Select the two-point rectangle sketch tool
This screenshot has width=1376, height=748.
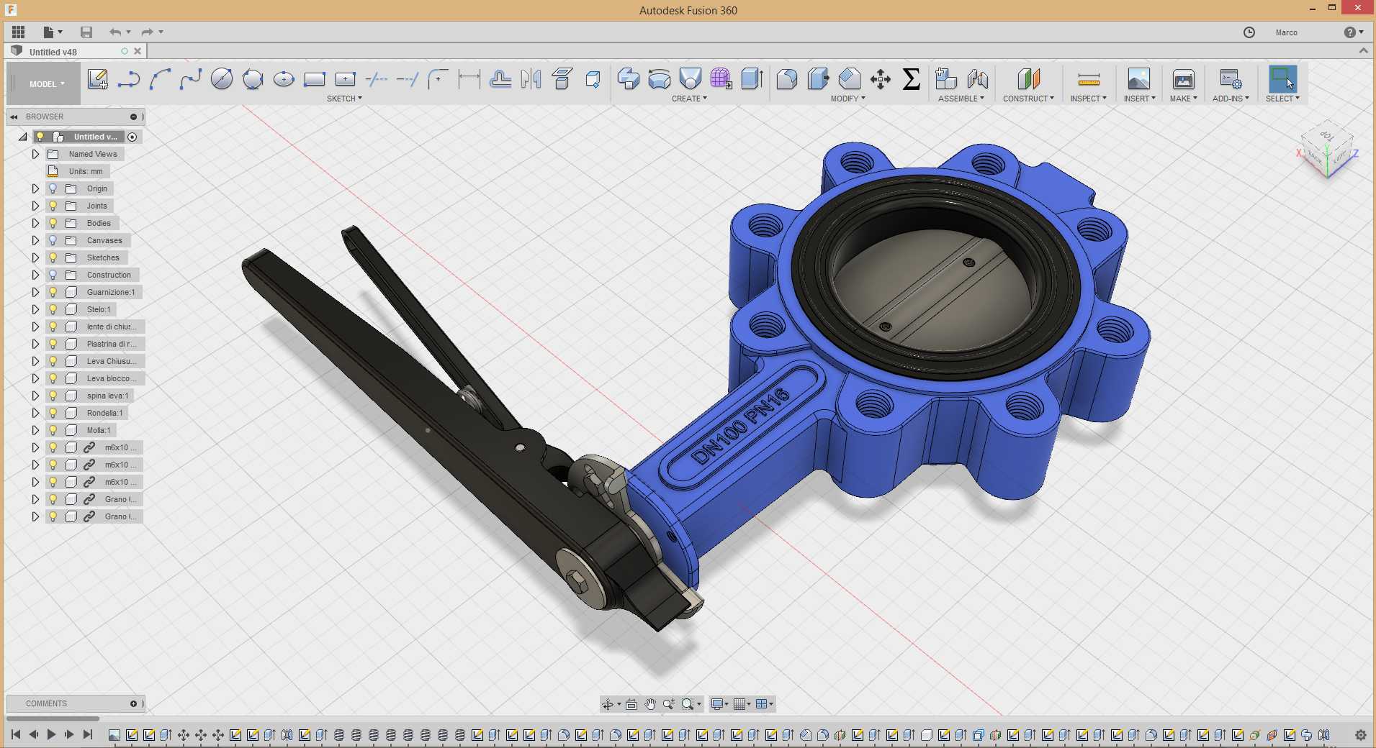pos(315,79)
